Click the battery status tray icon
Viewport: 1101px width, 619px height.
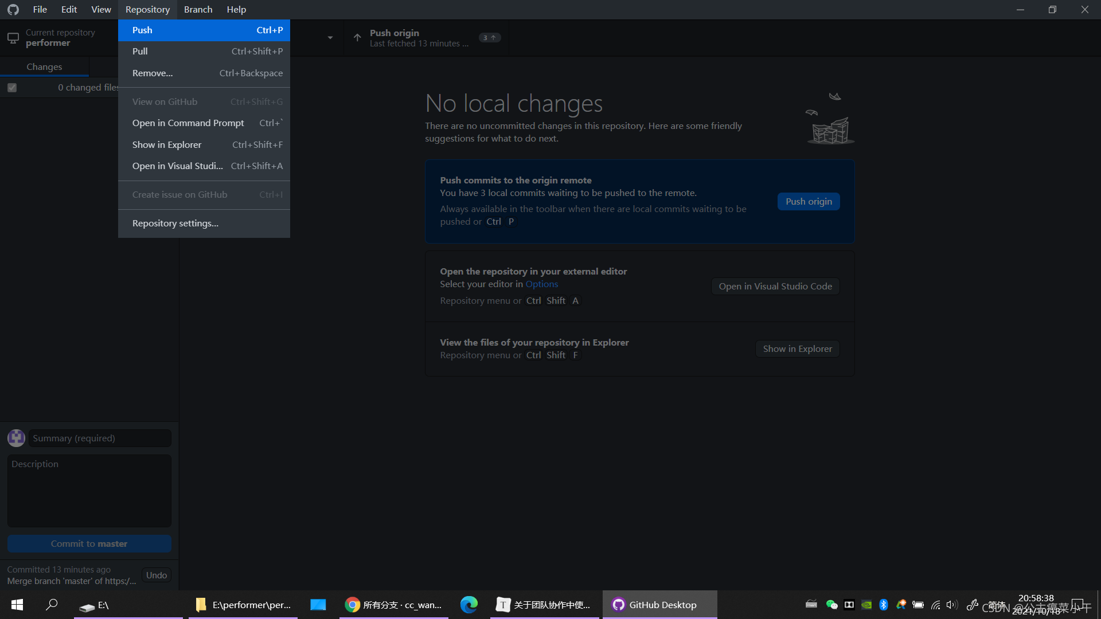tap(918, 604)
